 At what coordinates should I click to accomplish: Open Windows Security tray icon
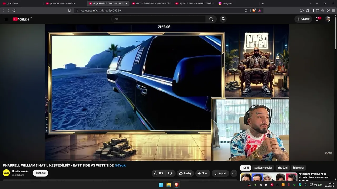click(x=300, y=185)
